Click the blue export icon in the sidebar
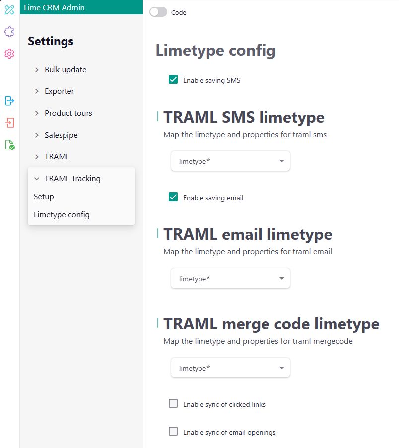 (x=9, y=101)
